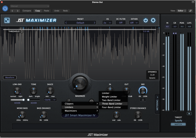Toggle the small power button below MAXIMIZE
The width and height of the screenshot is (196, 138).
pyautogui.click(x=91, y=101)
